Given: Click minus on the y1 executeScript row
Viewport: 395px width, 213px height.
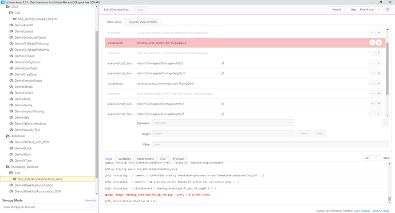Looking at the screenshot, I should tap(372, 73).
